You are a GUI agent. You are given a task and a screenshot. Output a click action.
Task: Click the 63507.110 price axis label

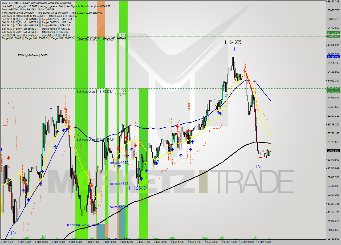point(333,116)
